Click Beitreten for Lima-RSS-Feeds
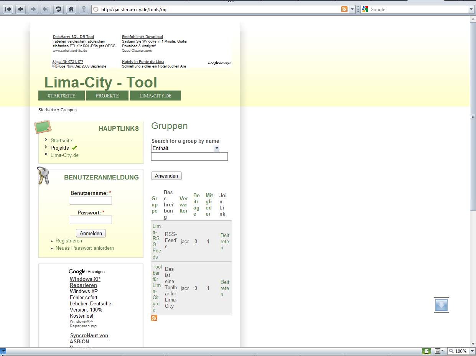This screenshot has height=356, width=476. (x=225, y=241)
